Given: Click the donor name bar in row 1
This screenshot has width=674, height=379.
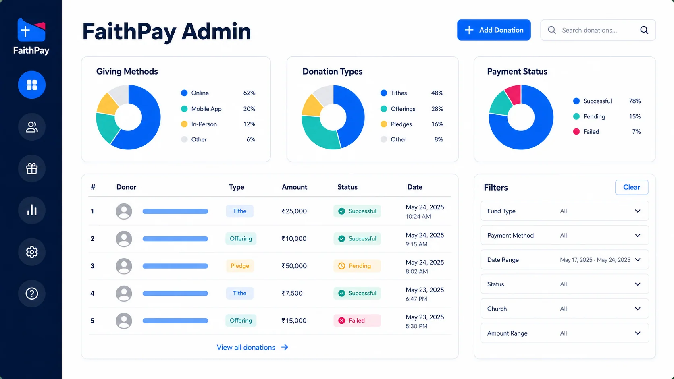Looking at the screenshot, I should (x=175, y=211).
